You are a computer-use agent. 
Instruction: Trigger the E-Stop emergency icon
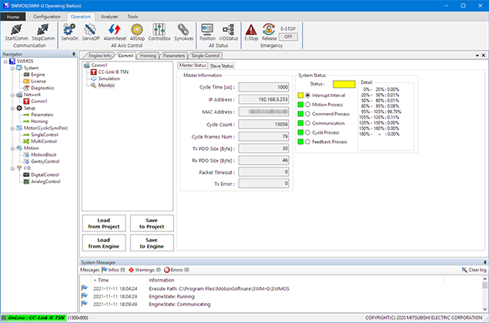251,29
